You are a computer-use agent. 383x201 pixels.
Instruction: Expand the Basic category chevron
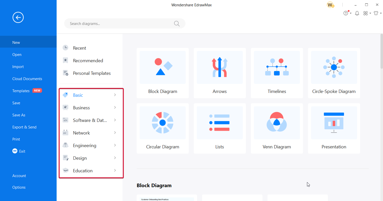pyautogui.click(x=115, y=95)
